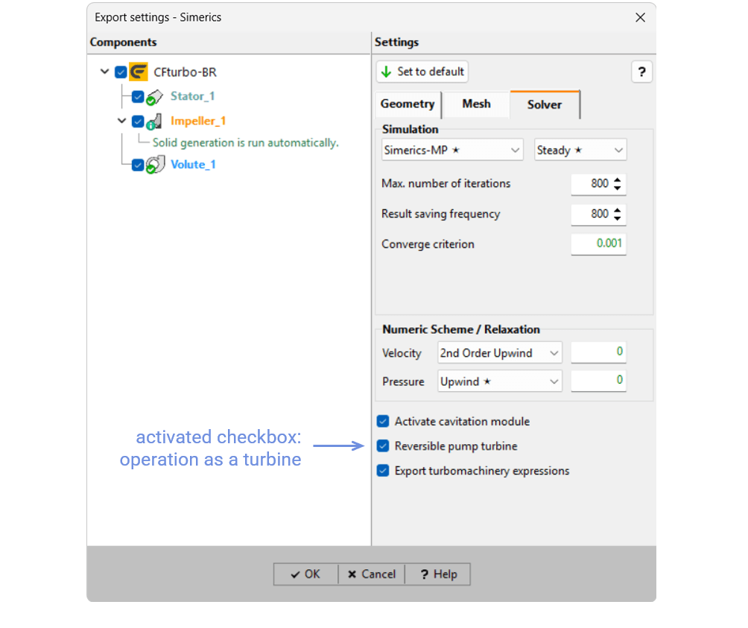The width and height of the screenshot is (748, 628).
Task: Click the green arrow Set to default icon
Action: tap(387, 72)
